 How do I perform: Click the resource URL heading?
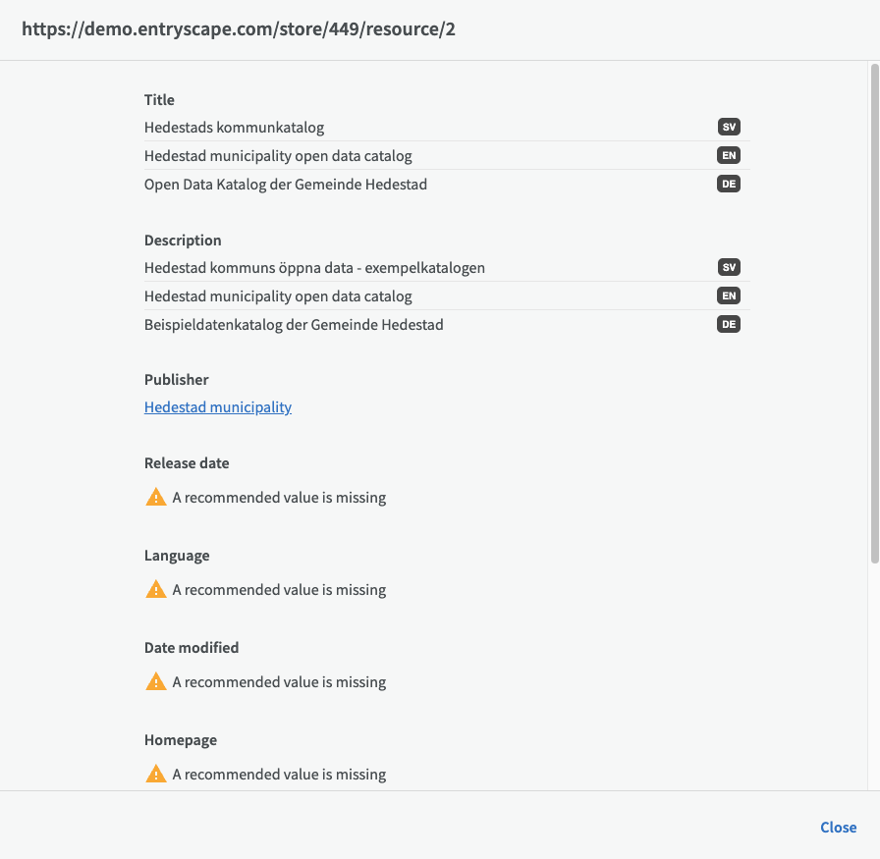click(239, 29)
